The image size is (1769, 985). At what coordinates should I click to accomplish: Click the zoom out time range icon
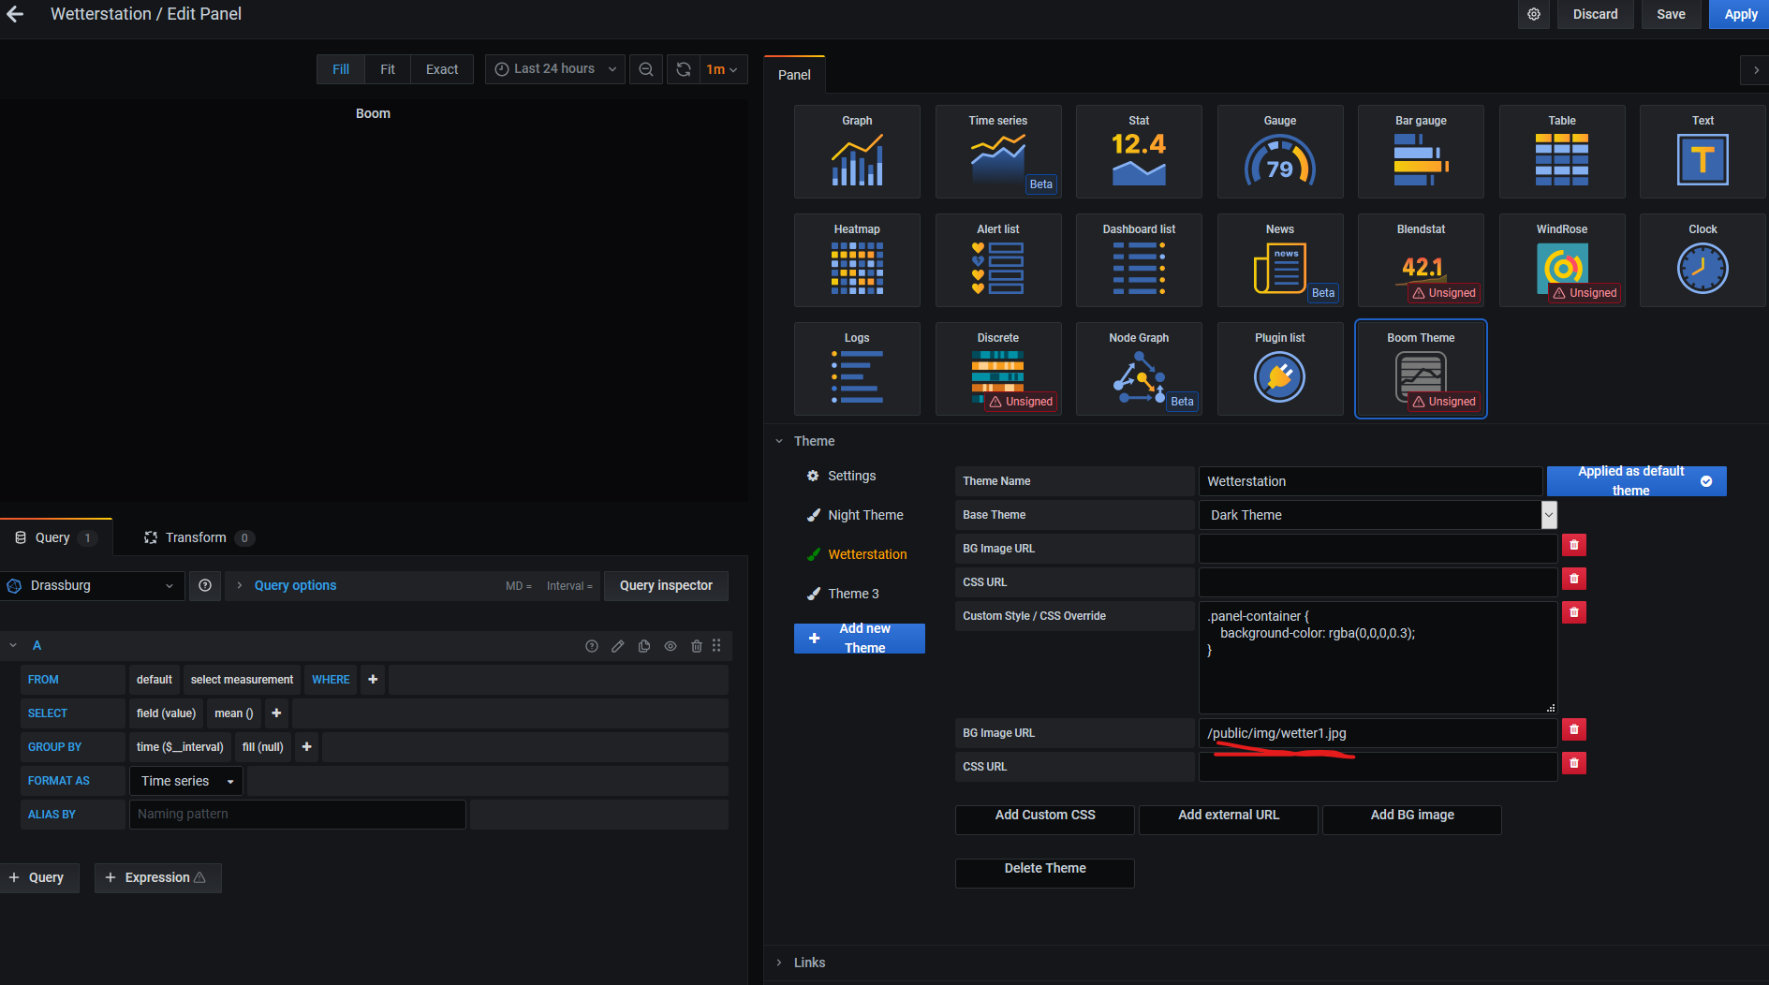click(x=646, y=69)
